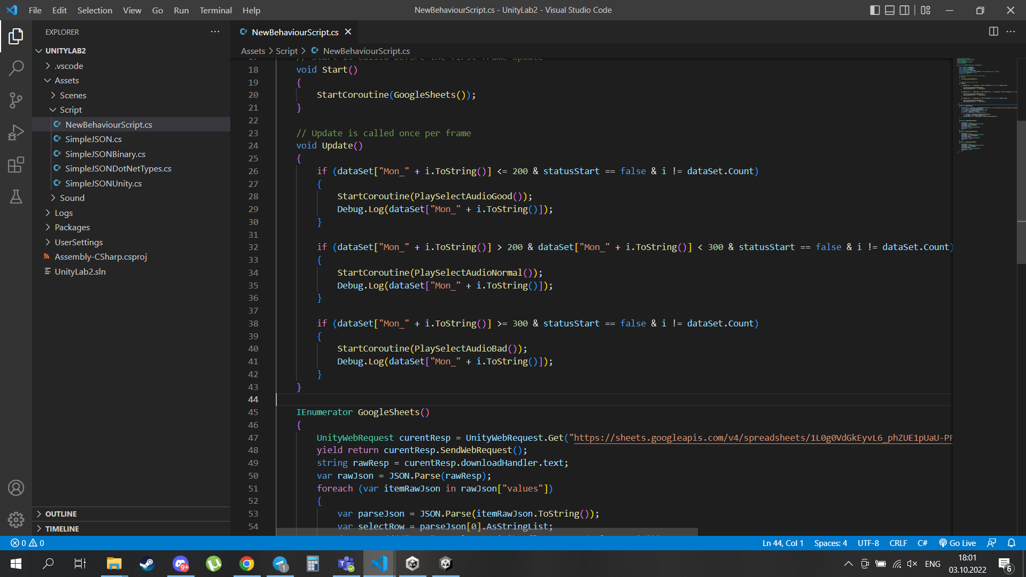
Task: Open the Accounts menu icon
Action: pyautogui.click(x=16, y=488)
